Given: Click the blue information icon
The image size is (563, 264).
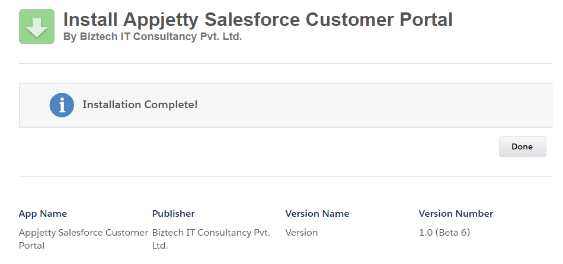Looking at the screenshot, I should click(62, 105).
